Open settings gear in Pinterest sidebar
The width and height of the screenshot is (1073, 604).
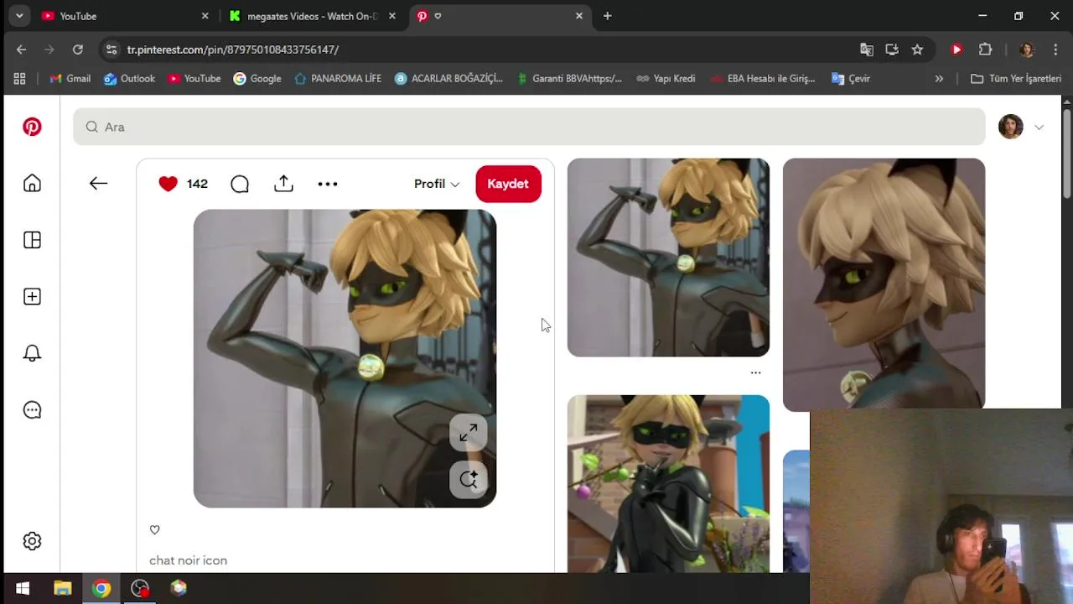(x=32, y=541)
